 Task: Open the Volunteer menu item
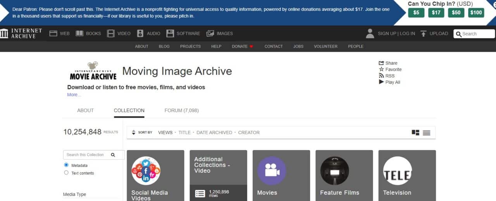click(325, 46)
